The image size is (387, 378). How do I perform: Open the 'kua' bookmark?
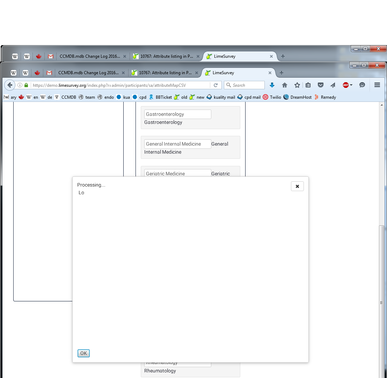point(123,97)
